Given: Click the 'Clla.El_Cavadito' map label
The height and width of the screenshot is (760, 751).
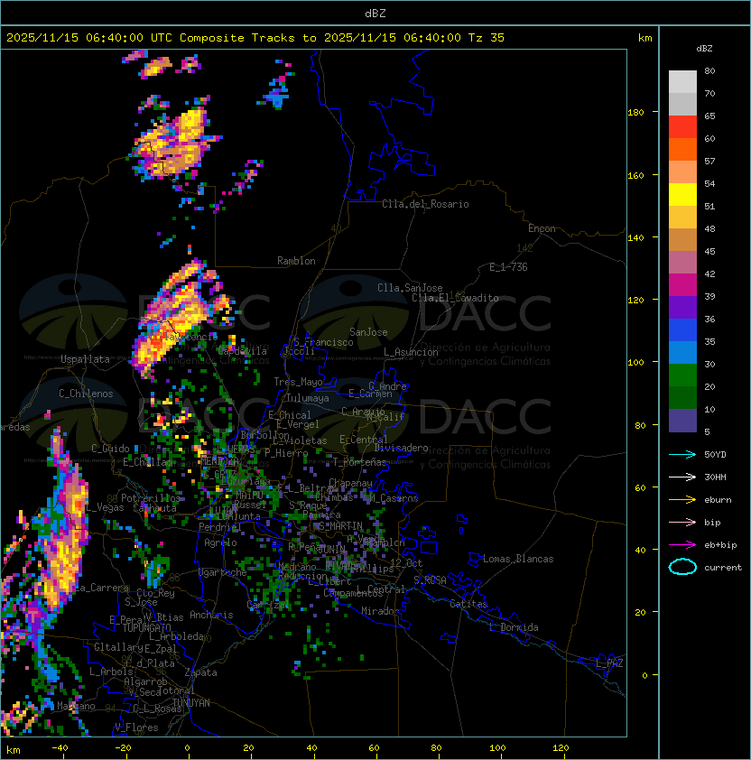Looking at the screenshot, I should click(455, 298).
